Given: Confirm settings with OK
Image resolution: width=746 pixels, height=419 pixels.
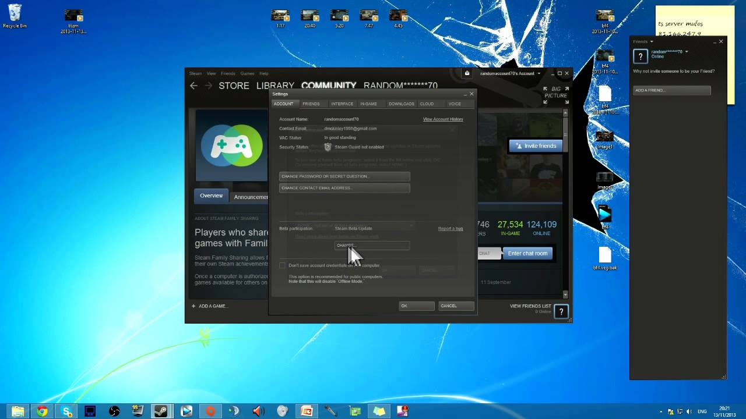Looking at the screenshot, I should (x=416, y=306).
